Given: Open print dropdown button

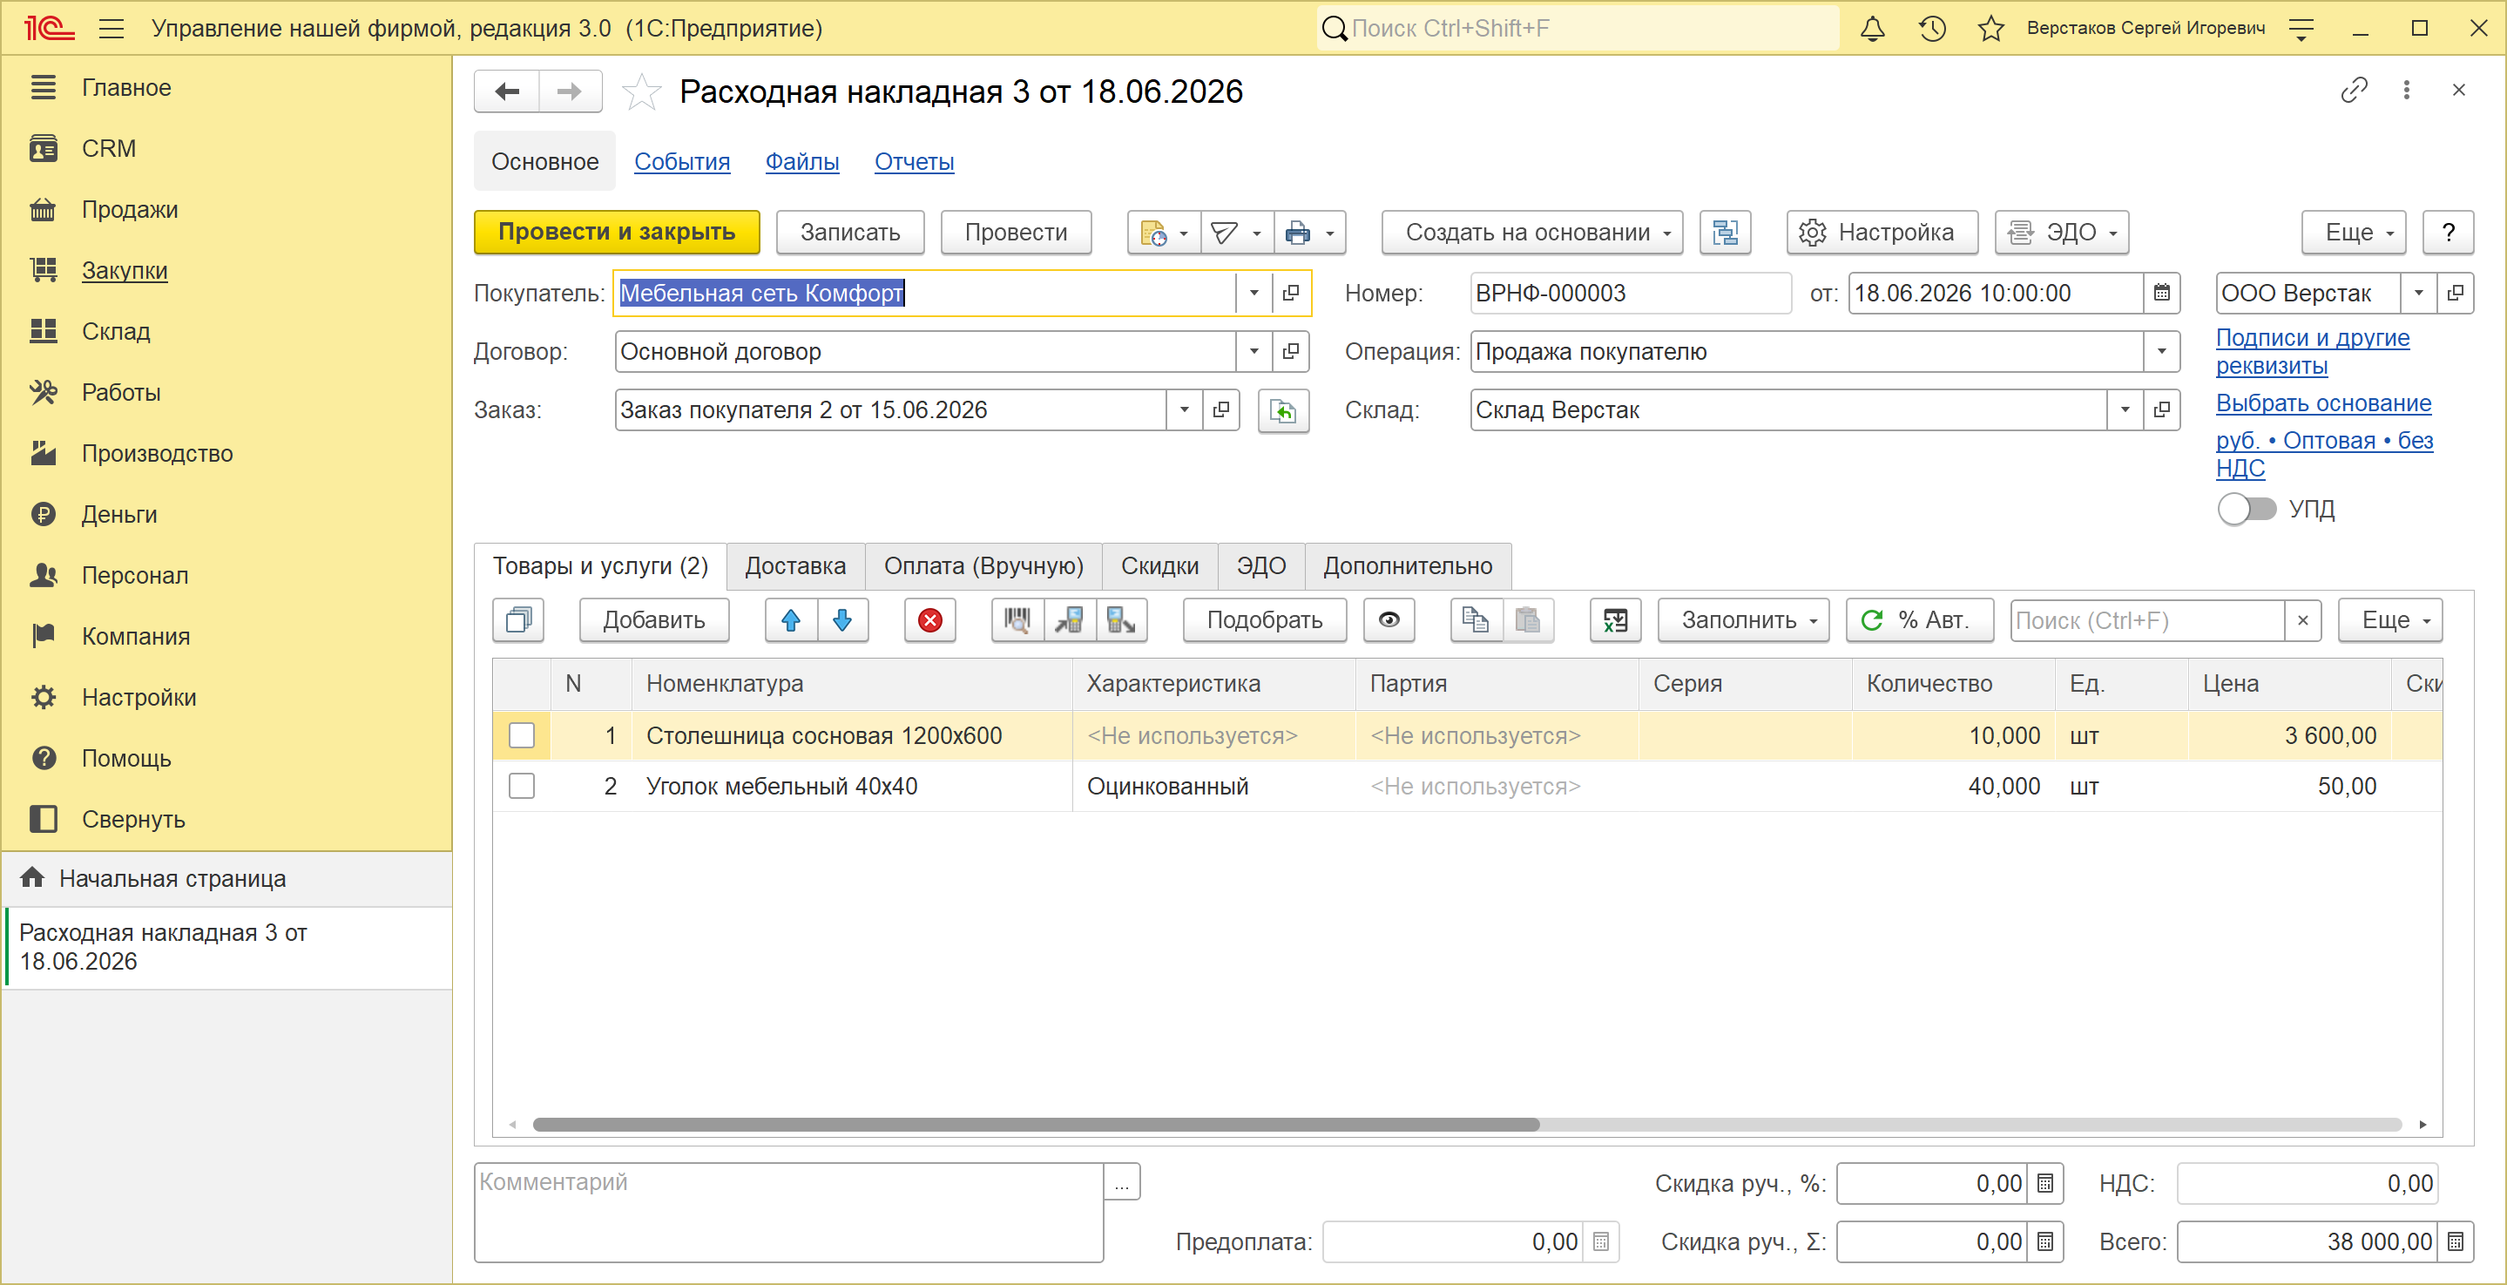Looking at the screenshot, I should [1310, 233].
